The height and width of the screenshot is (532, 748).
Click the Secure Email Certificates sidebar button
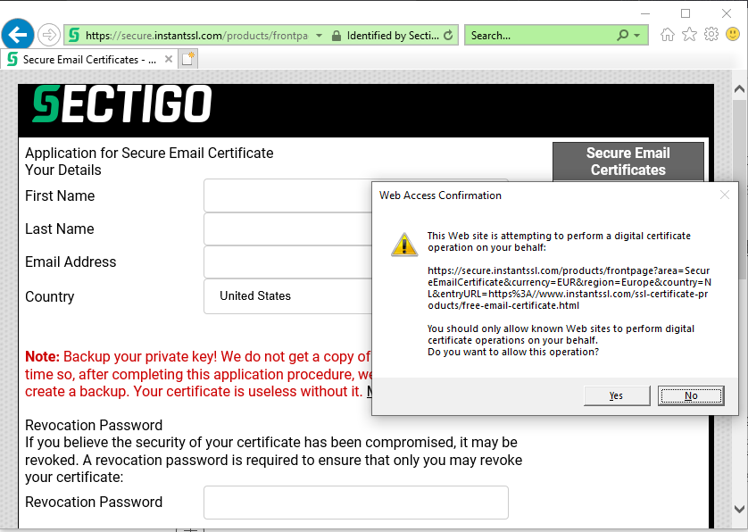(627, 162)
